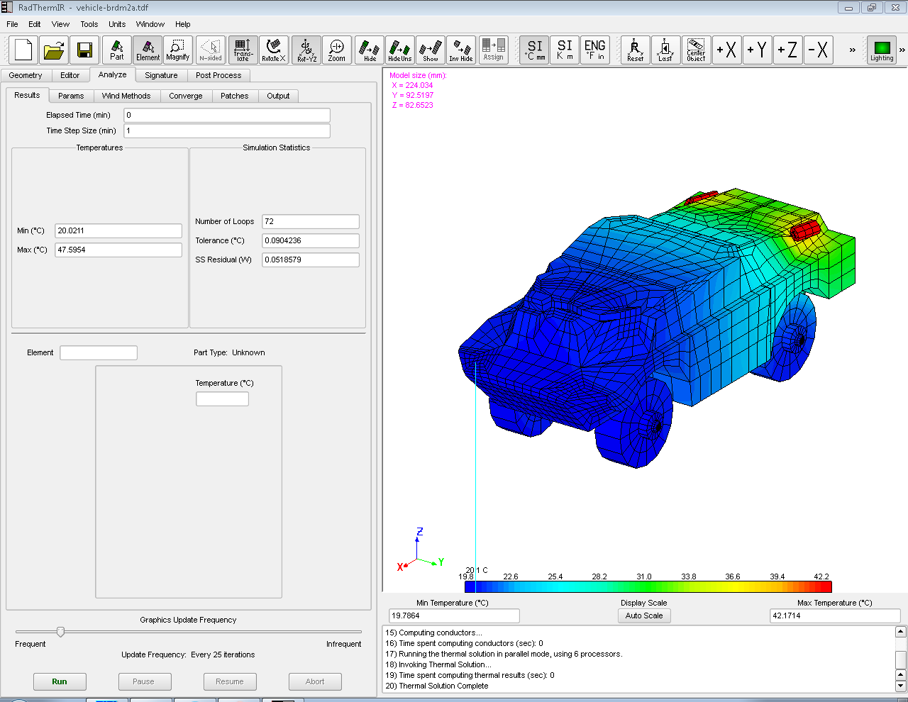908x702 pixels.
Task: Open the Tools menu
Action: pyautogui.click(x=89, y=24)
